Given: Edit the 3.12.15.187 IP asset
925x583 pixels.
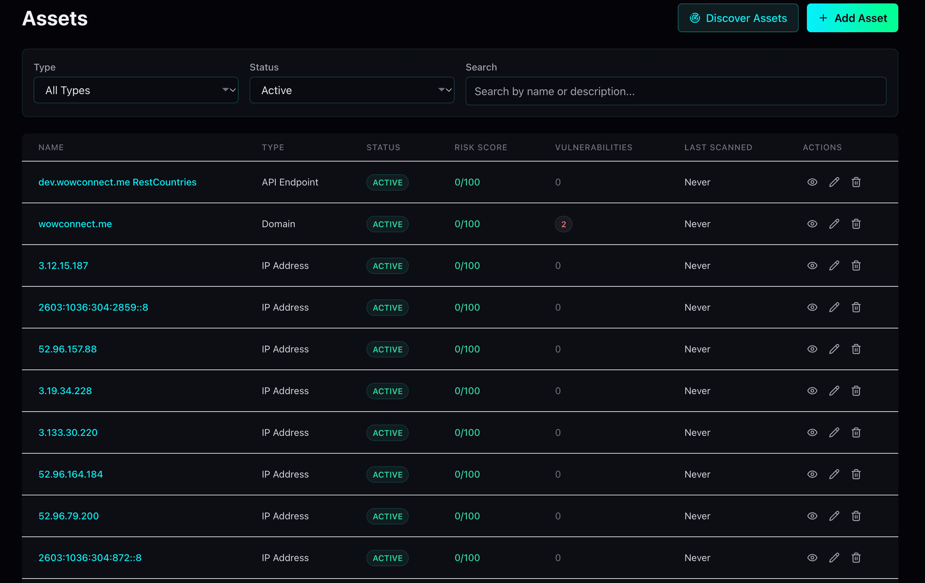Looking at the screenshot, I should tap(834, 266).
